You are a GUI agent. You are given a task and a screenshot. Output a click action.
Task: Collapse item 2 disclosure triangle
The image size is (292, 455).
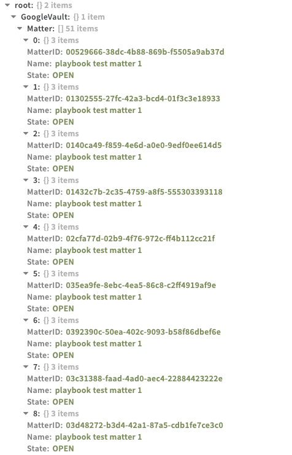tap(26, 133)
